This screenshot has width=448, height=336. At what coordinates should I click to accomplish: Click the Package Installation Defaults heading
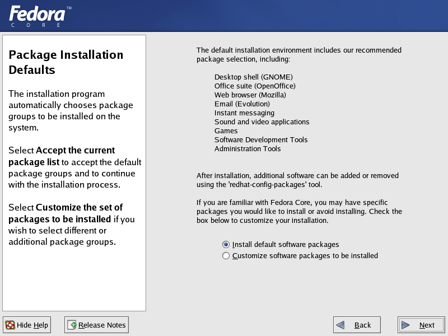[66, 62]
